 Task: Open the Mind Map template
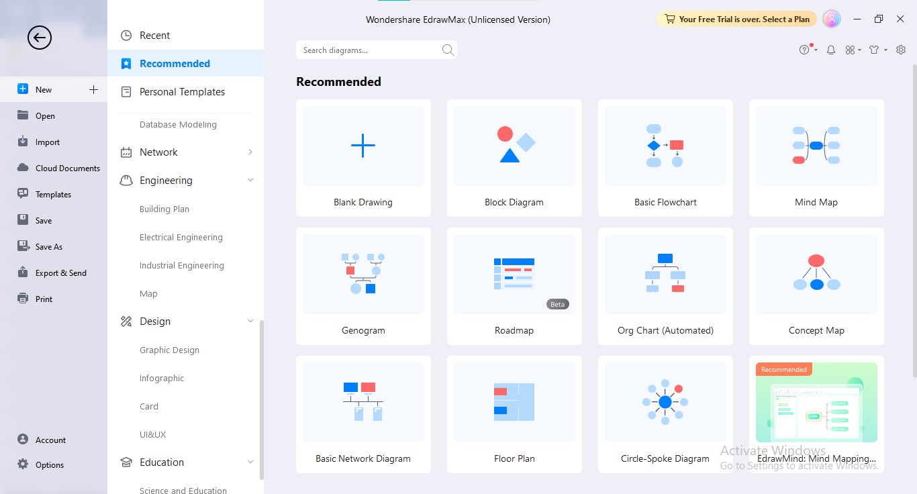tap(816, 158)
